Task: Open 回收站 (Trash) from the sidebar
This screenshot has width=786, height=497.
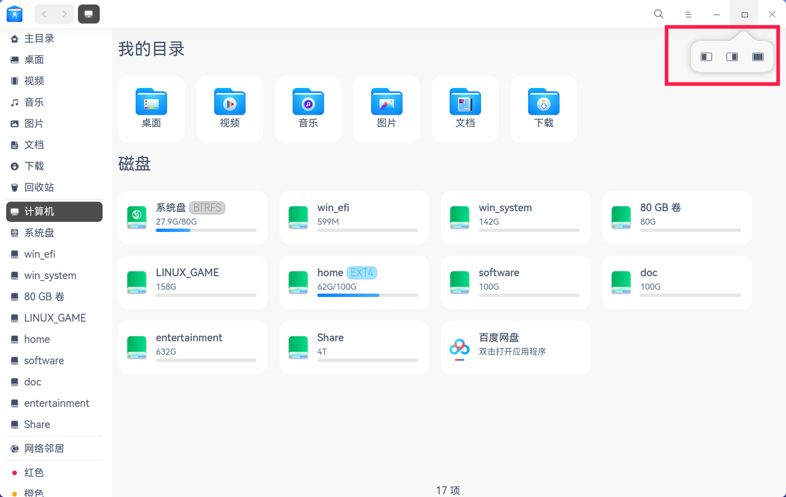Action: pyautogui.click(x=38, y=187)
